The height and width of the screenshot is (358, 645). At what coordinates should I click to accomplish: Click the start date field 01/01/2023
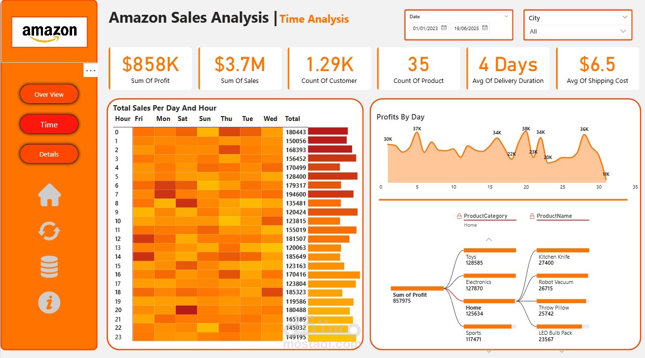(426, 29)
